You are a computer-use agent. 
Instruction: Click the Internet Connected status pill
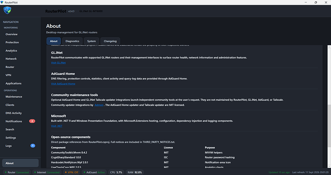coord(47,172)
